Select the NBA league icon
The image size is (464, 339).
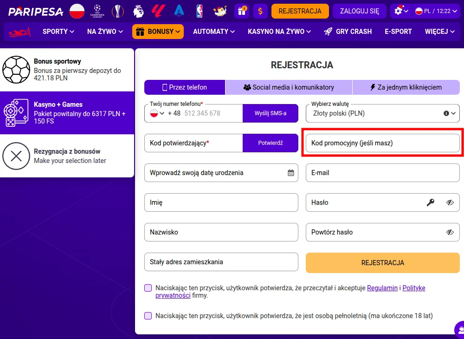[x=200, y=11]
